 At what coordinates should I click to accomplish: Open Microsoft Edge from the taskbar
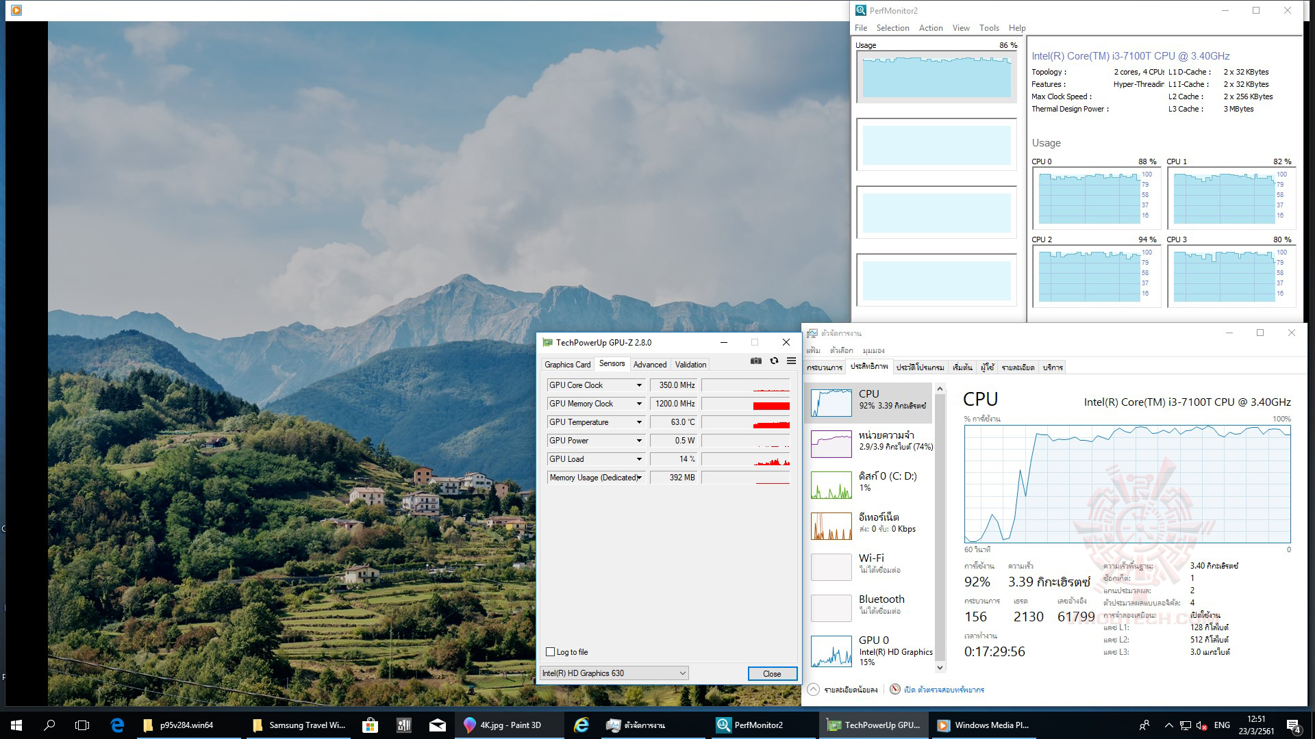117,725
